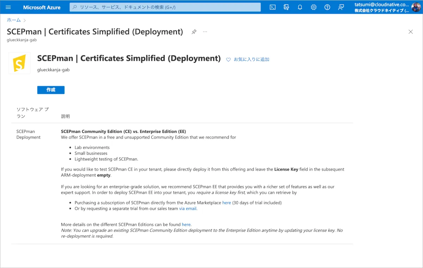
Task: Click the "via email" sales team link
Action: tap(188, 209)
